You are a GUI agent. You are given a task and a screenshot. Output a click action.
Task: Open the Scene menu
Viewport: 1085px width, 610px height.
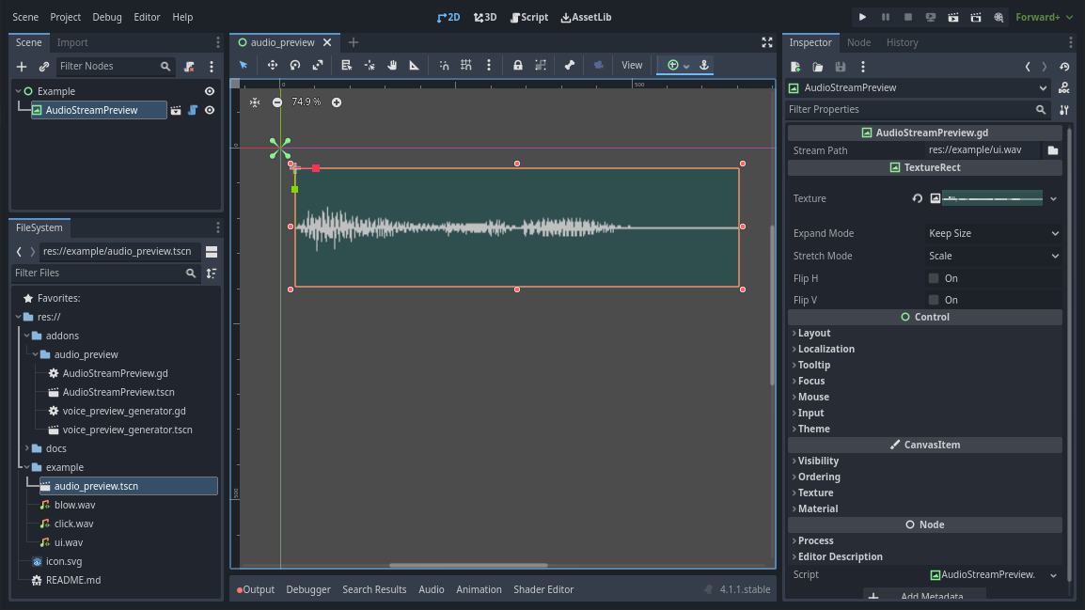(25, 17)
